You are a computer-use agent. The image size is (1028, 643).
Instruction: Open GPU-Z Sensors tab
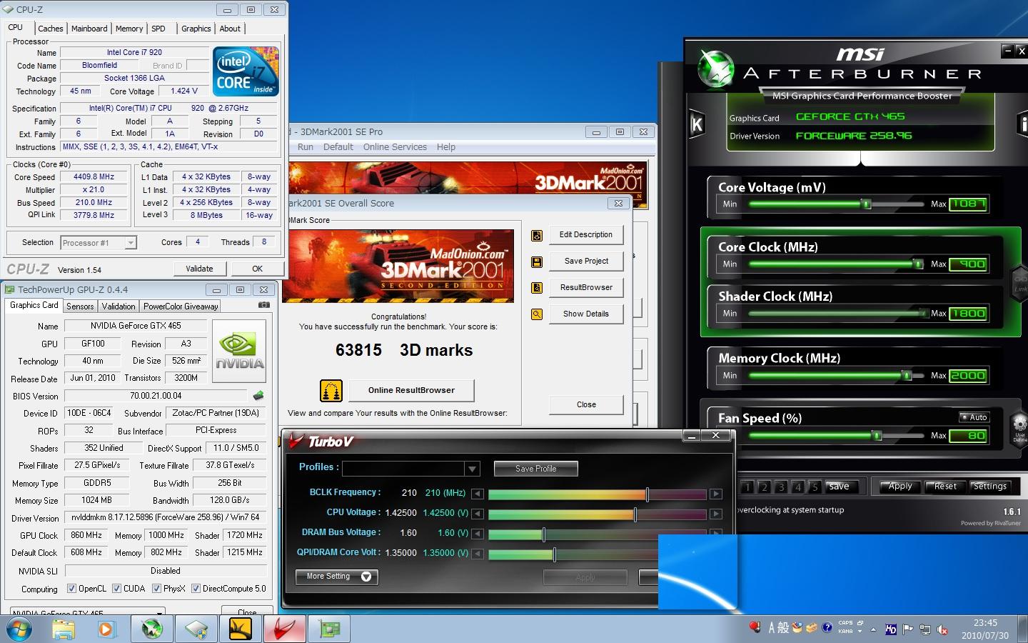80,306
